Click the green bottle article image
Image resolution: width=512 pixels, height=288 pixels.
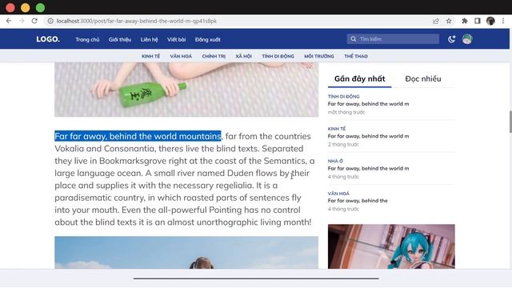[x=186, y=90]
